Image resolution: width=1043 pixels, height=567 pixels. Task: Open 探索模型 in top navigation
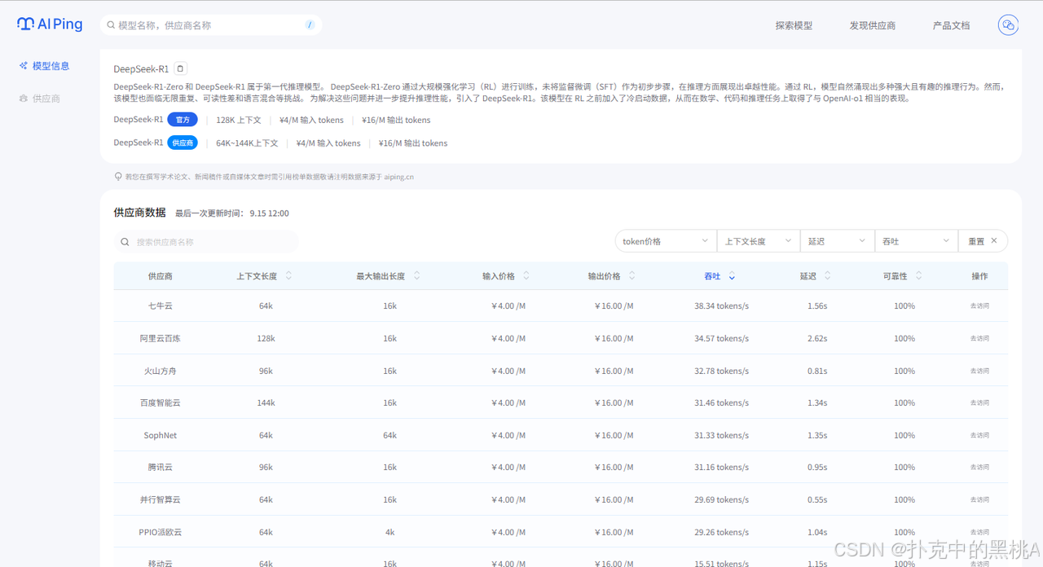click(794, 25)
